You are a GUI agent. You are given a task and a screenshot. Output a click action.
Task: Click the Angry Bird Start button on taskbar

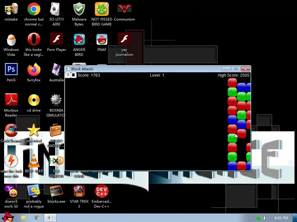coord(8,217)
